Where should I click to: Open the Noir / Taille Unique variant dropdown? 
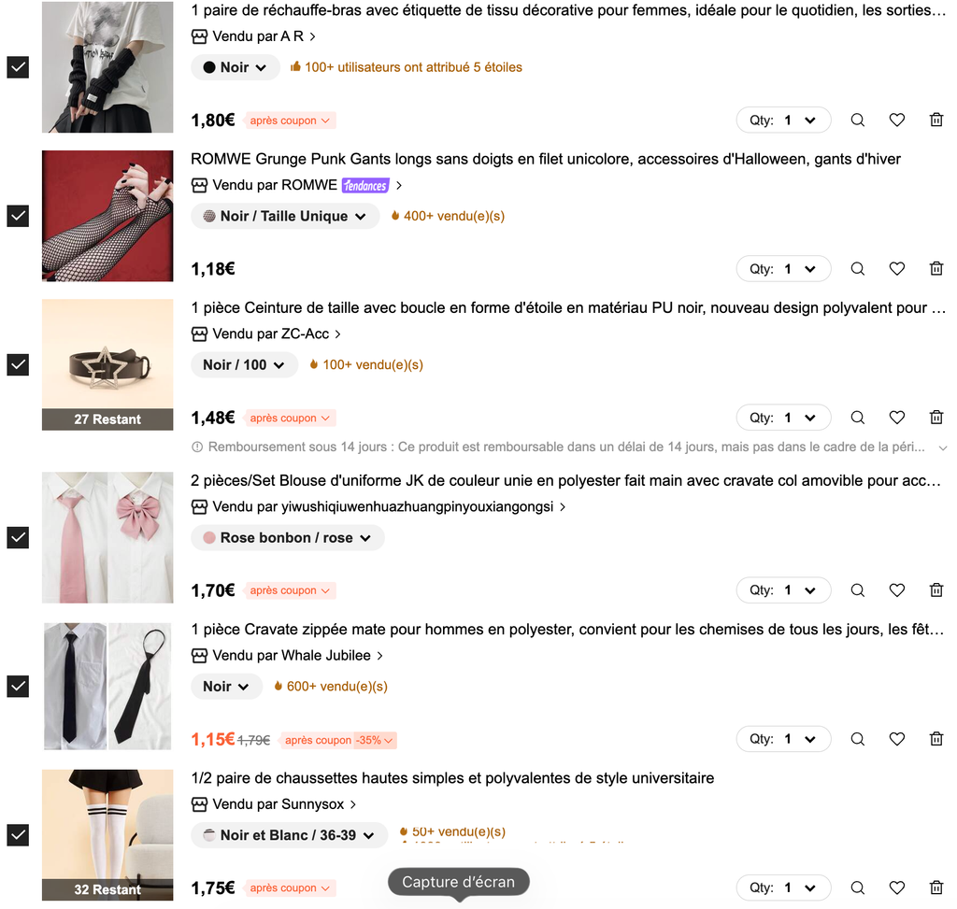285,217
